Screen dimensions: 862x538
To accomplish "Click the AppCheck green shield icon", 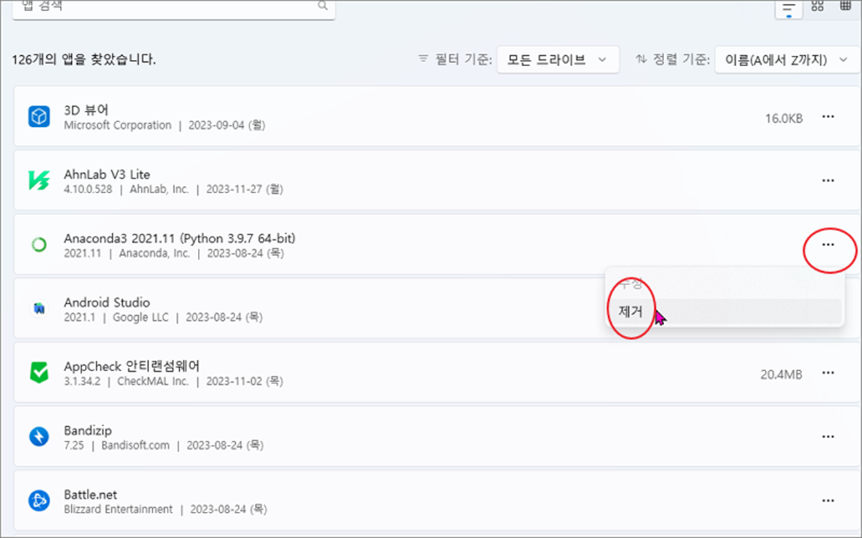I will pos(39,372).
